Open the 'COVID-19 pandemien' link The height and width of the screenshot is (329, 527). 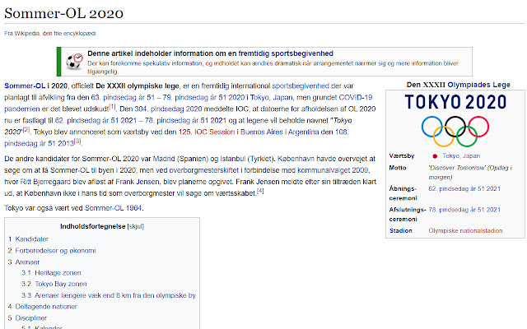coord(355,97)
